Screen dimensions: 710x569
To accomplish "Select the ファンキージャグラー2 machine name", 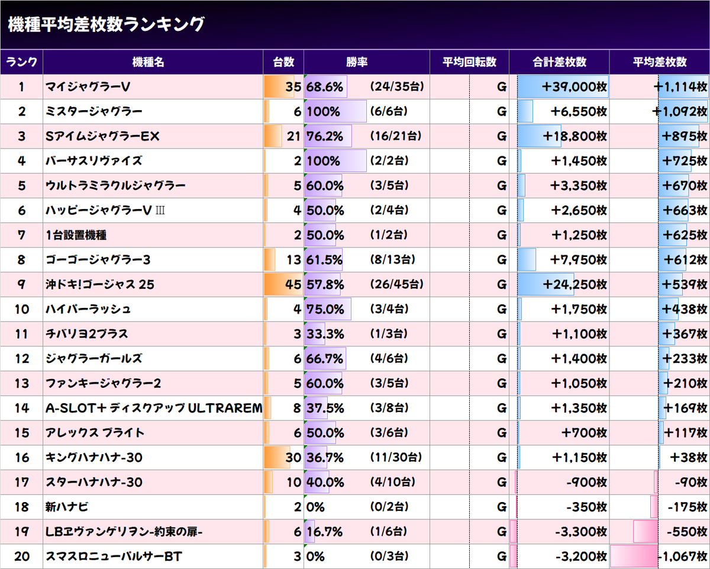I will [x=104, y=384].
